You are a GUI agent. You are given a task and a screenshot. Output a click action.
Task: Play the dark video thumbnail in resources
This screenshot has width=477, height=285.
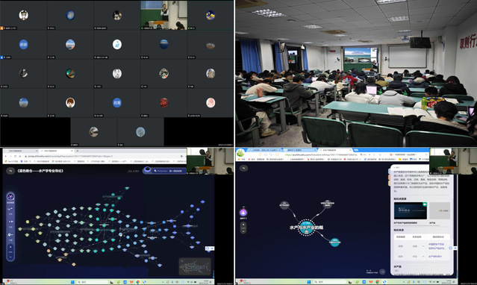[411, 211]
